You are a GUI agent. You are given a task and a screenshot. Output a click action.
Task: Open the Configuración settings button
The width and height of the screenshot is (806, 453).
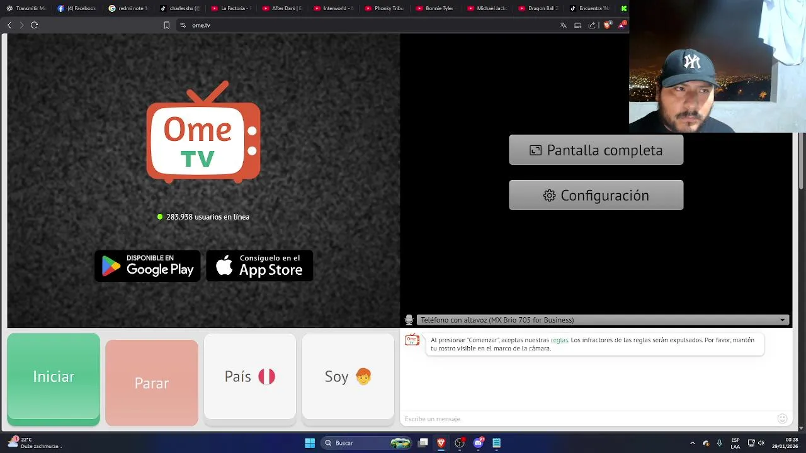tap(596, 195)
